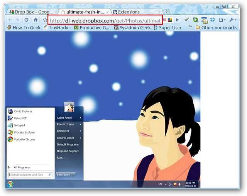Click the blue Dropbox-style extension icon
The height and width of the screenshot is (196, 247).
[x=213, y=20]
